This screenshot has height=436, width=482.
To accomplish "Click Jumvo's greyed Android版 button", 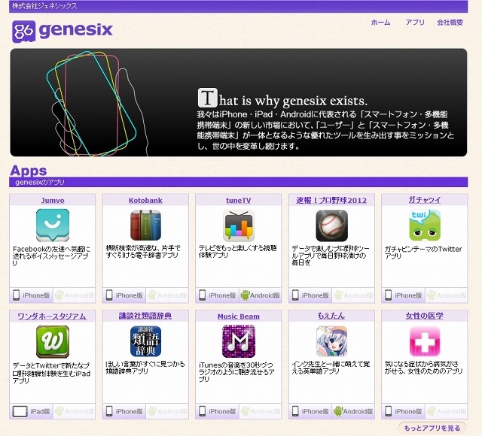I will pyautogui.click(x=74, y=295).
